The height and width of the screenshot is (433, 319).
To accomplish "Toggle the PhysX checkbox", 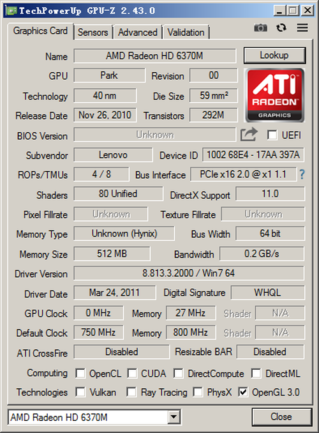I will pos(198,392).
